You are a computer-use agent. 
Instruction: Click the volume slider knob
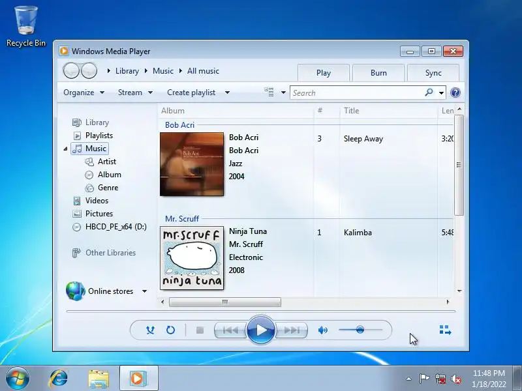360,330
